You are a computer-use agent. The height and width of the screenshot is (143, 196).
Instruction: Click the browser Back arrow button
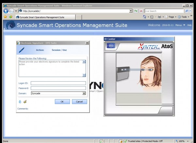[x=6, y=11]
